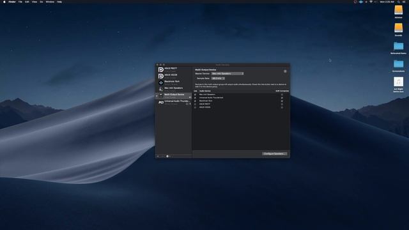Toggle Drift Correction for Universal Audio Thunderbolt
Image resolution: width=409 pixels, height=230 pixels.
click(282, 98)
